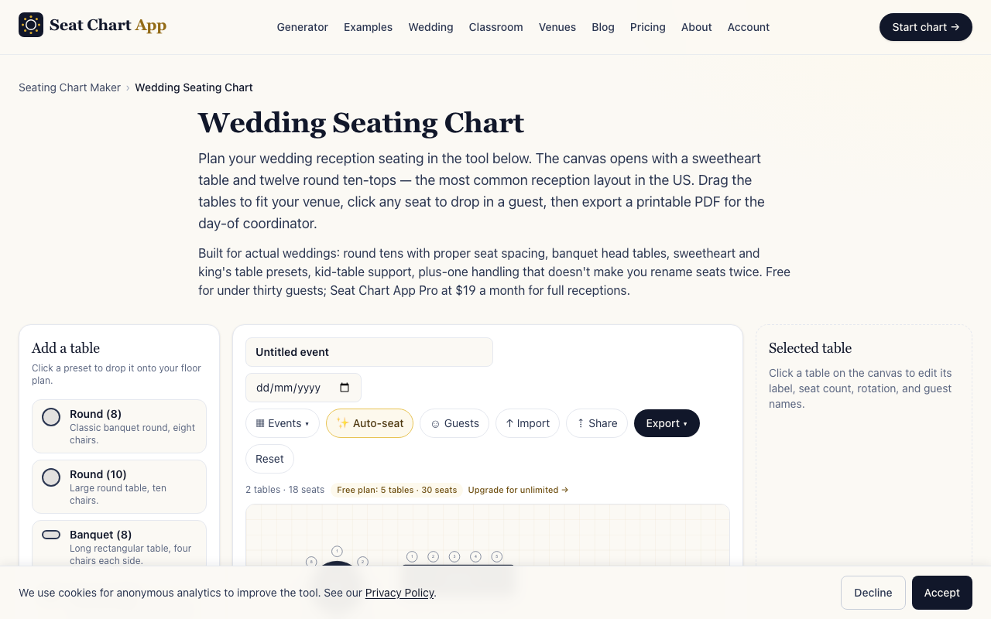991x619 pixels.
Task: Open the Pricing page
Action: coord(648,27)
